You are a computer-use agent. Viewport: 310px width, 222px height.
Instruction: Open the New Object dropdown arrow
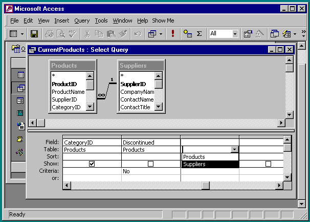pyautogui.click(x=295, y=34)
